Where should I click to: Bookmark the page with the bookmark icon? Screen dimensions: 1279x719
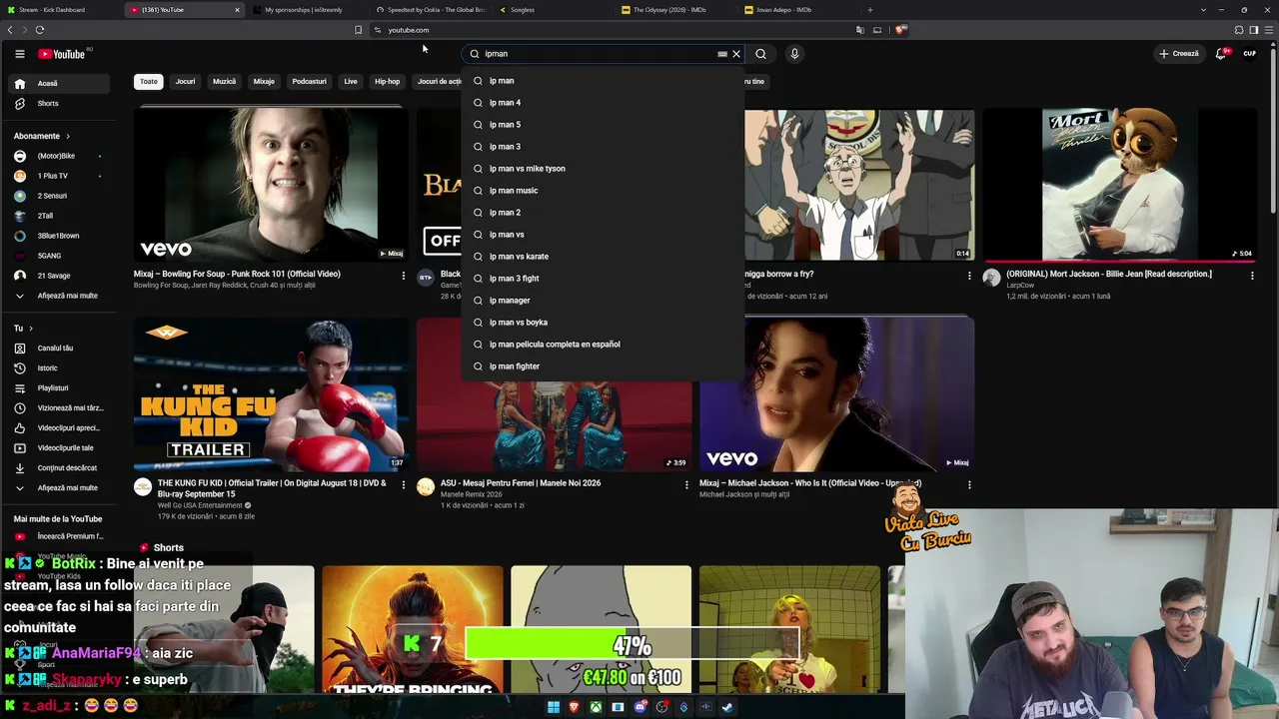[x=358, y=30]
